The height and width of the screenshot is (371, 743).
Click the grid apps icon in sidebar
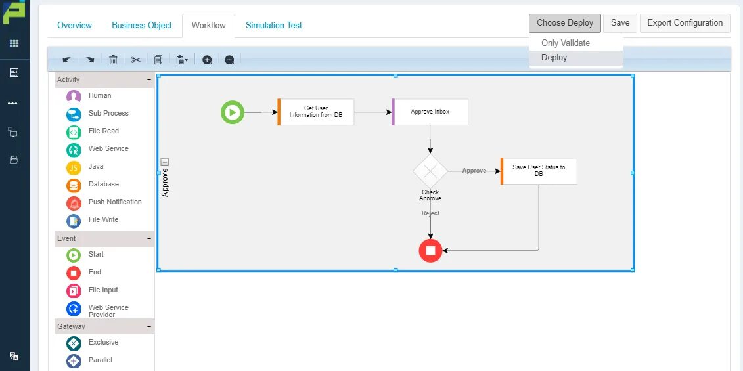click(x=14, y=43)
